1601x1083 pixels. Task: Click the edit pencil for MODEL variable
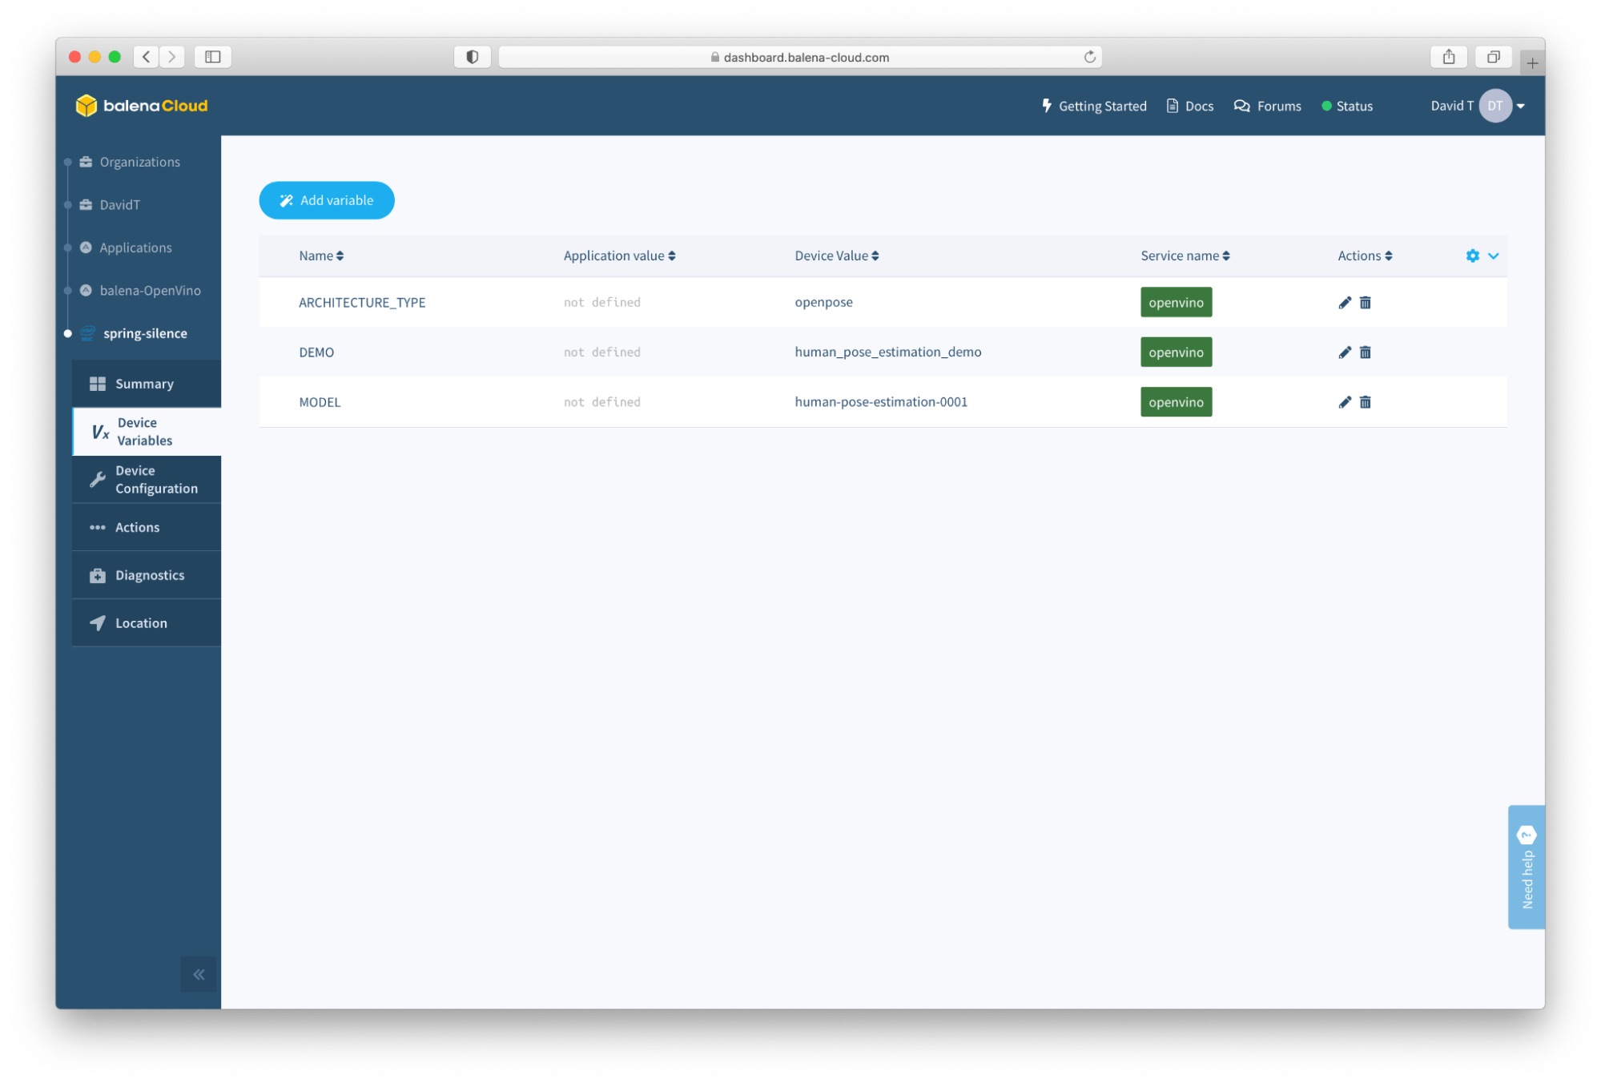click(x=1344, y=402)
